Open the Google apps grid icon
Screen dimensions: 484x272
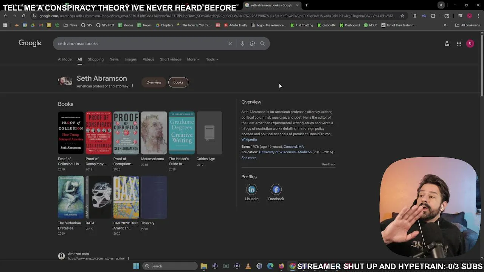coord(459,43)
